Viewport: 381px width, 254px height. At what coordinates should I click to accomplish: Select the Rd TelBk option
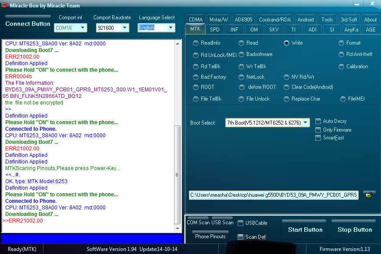207,66
